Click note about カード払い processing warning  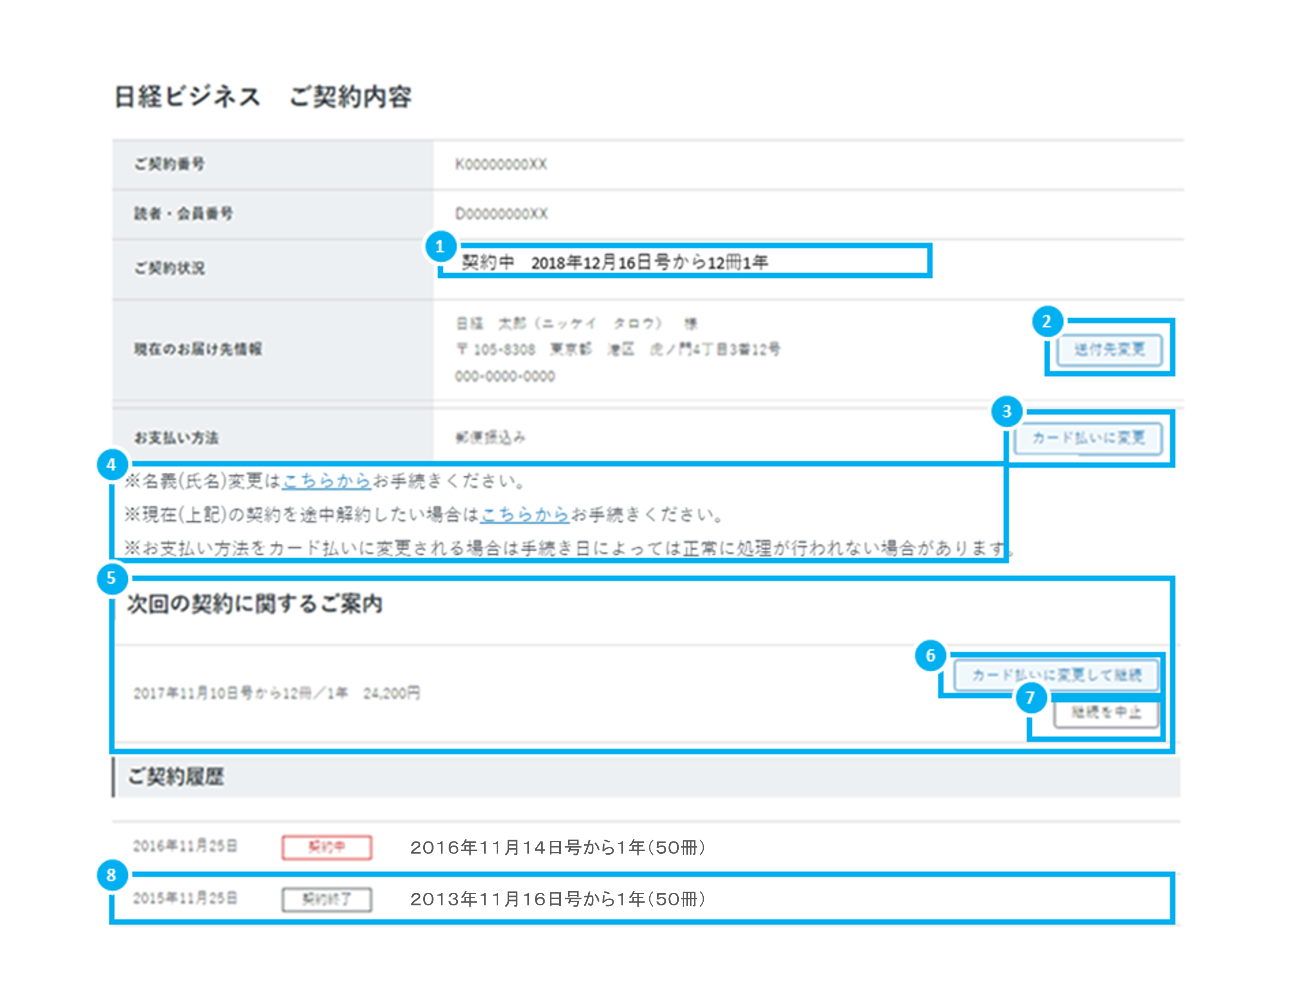[569, 549]
